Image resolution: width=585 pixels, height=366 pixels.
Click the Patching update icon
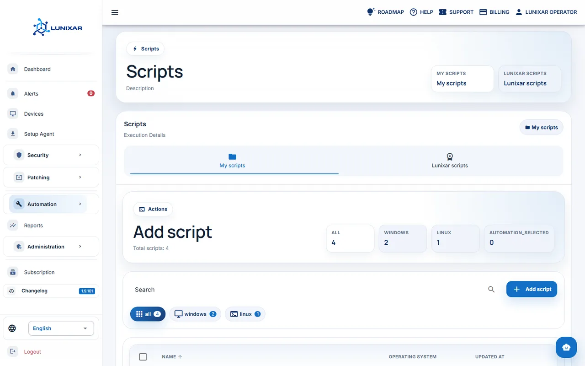point(19,177)
